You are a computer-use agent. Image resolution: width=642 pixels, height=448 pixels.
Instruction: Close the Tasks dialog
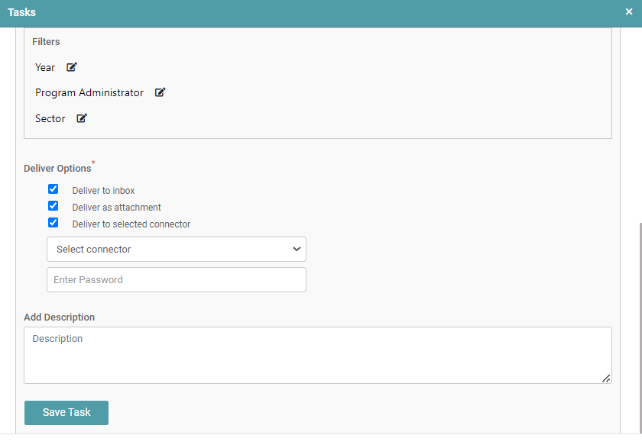(628, 12)
